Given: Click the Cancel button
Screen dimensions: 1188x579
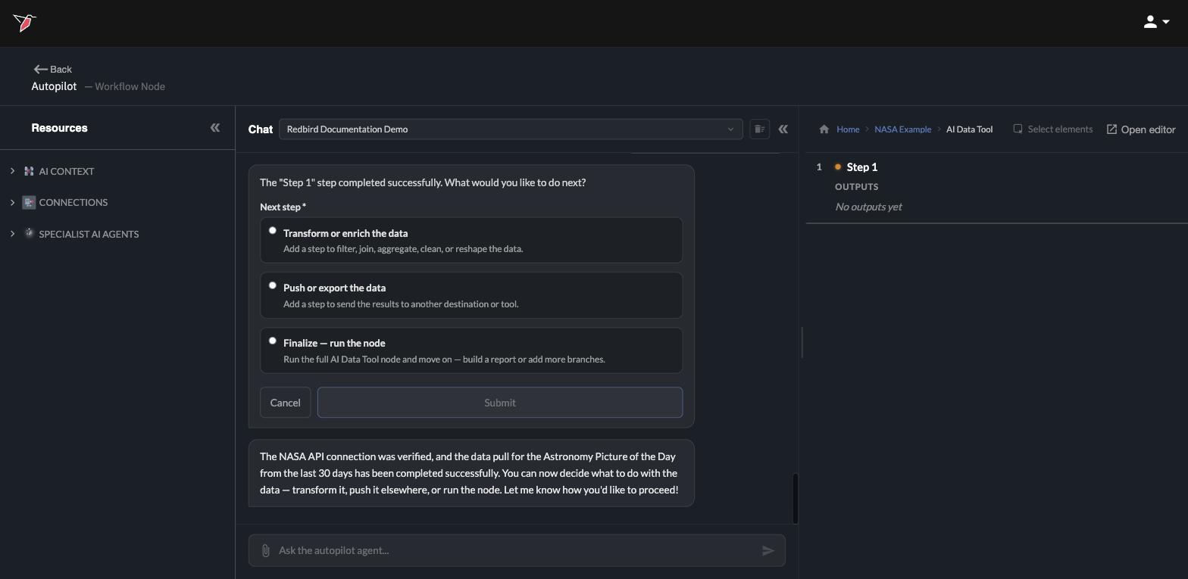Looking at the screenshot, I should point(286,403).
